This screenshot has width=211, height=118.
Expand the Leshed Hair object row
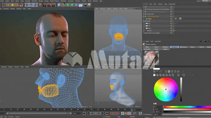tap(144, 14)
